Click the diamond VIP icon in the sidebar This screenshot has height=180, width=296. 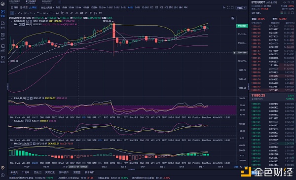pyautogui.click(x=2, y=168)
